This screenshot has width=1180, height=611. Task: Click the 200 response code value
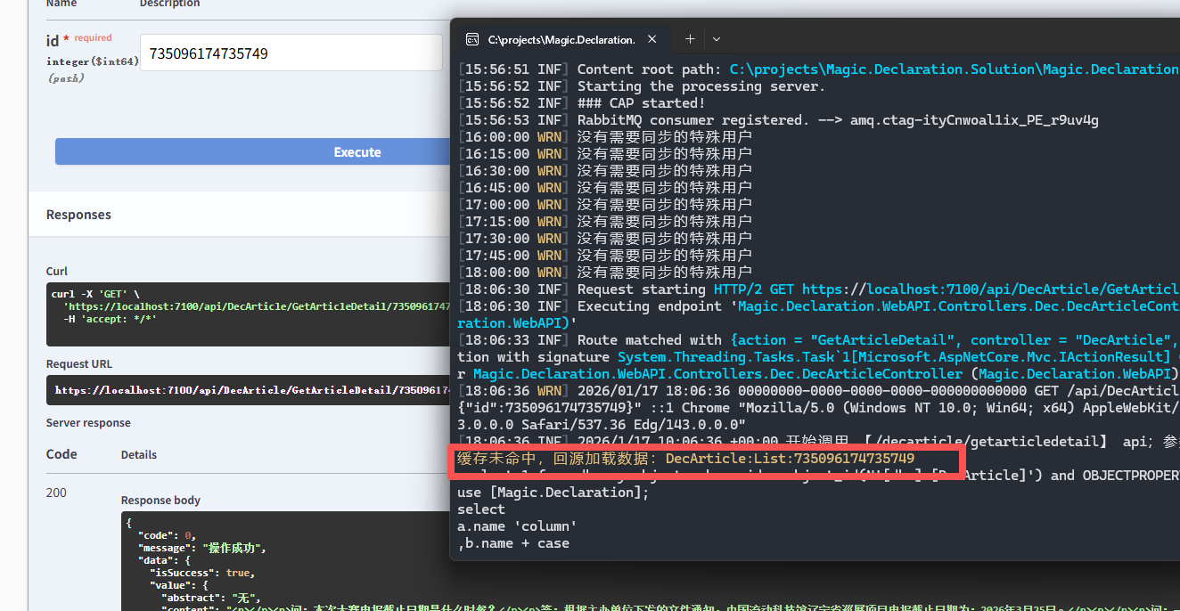coord(55,492)
